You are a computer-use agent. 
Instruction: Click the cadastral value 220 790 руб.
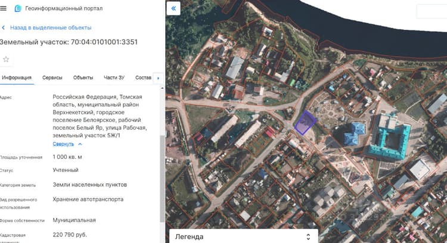coord(70,235)
